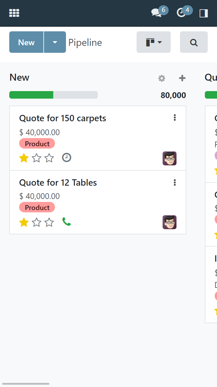Viewport: 217px width, 387px height.
Task: Click the New button to create lead
Action: click(x=26, y=42)
